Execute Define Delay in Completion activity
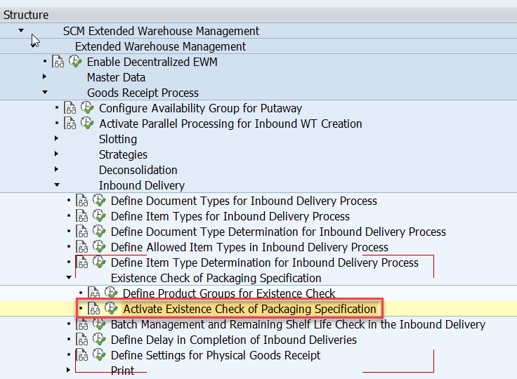The width and height of the screenshot is (517, 379). point(99,340)
